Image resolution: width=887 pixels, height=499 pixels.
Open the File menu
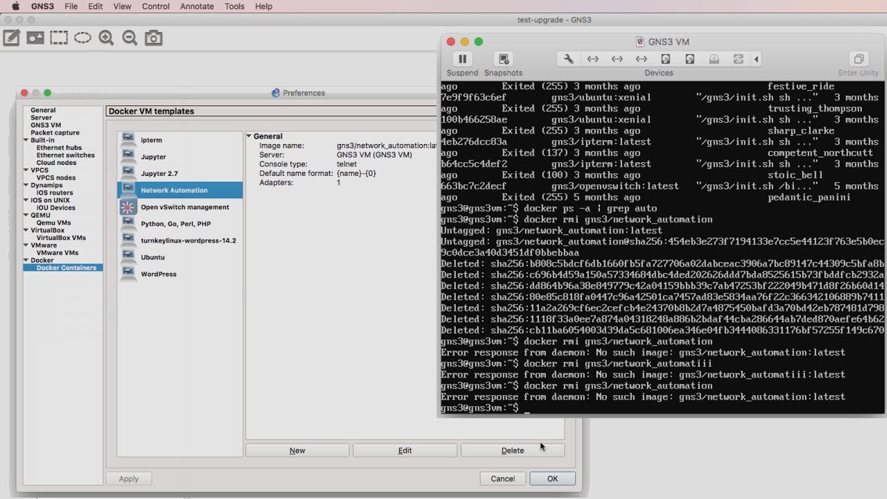tap(71, 6)
